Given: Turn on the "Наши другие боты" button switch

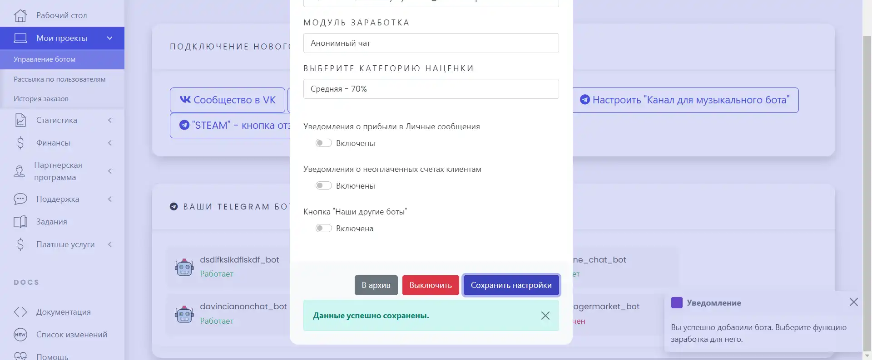Looking at the screenshot, I should tap(324, 229).
